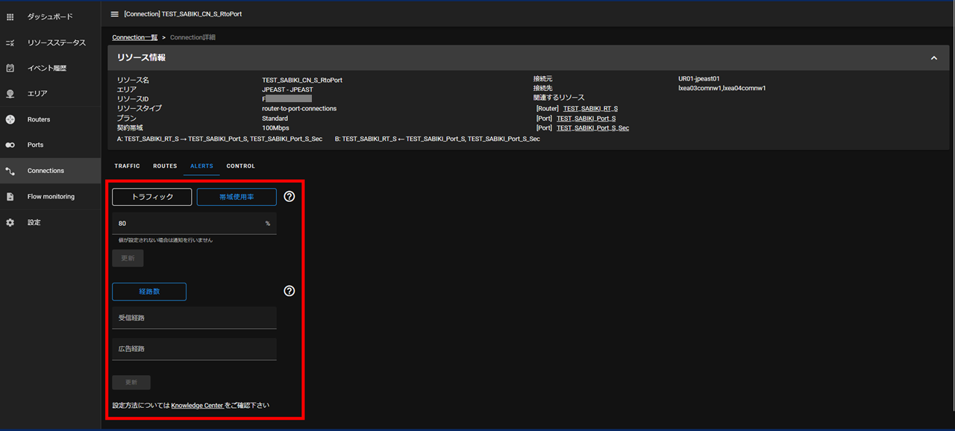The image size is (955, 431).
Task: Click the 設定 gear icon
Action: coord(10,222)
